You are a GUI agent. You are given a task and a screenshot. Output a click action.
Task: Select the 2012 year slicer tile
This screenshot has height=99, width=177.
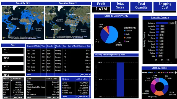pos(13,59)
